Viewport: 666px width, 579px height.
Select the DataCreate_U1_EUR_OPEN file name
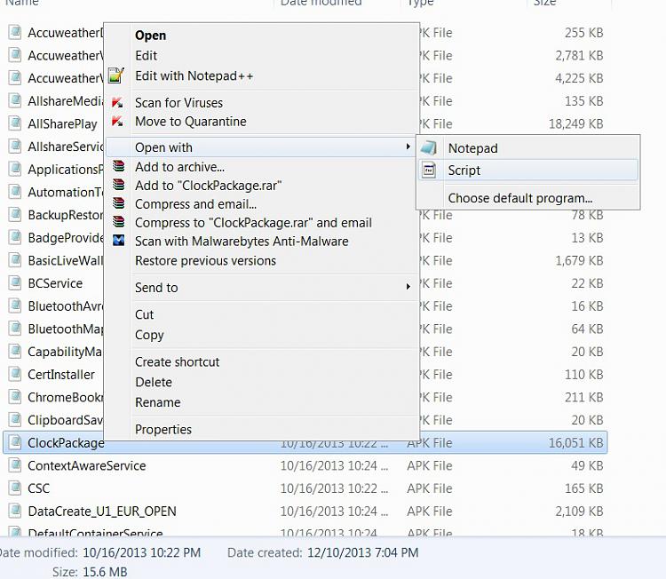(102, 511)
